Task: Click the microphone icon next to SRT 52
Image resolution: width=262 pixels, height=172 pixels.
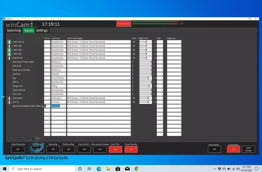Action: 9,102
